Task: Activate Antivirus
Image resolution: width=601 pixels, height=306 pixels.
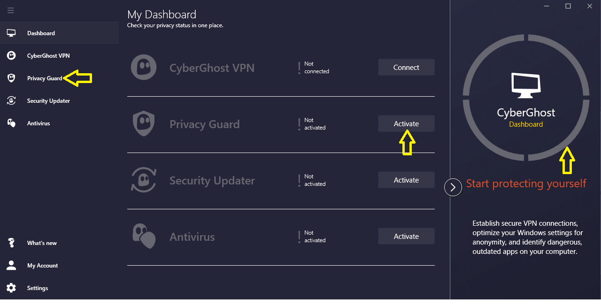Action: (x=406, y=236)
